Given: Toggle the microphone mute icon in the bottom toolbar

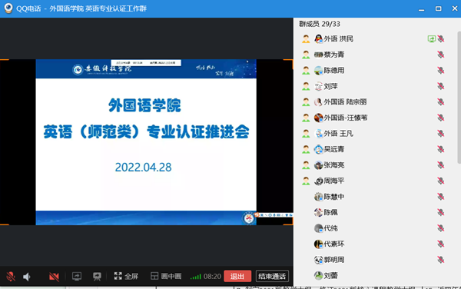Looking at the screenshot, I should point(11,277).
